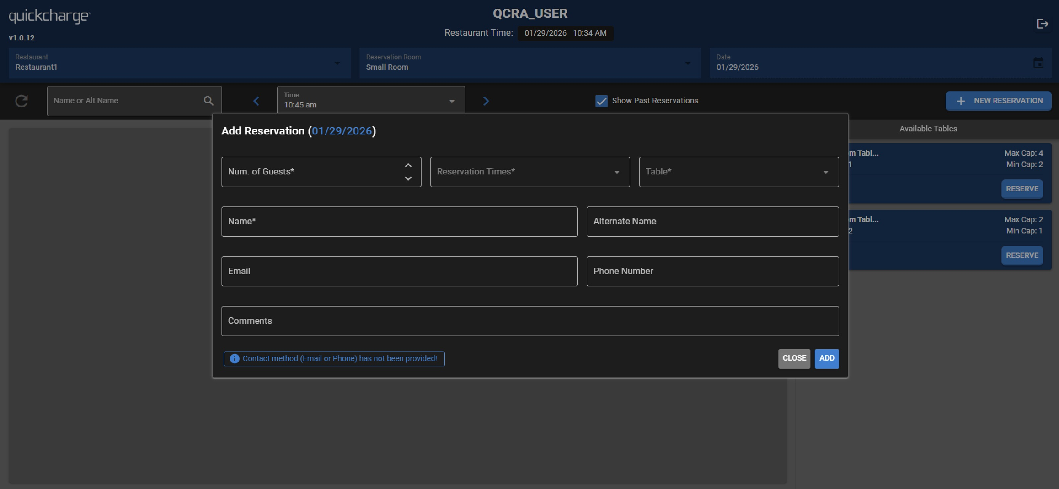Expand the Time dropdown showing 10:45 am

click(x=371, y=101)
